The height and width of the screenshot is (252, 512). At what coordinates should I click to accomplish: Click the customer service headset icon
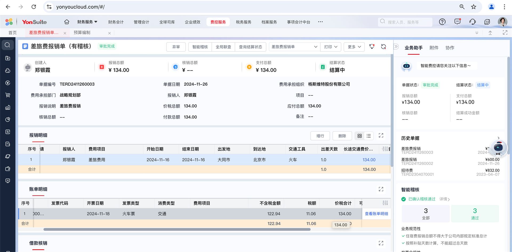point(472,22)
